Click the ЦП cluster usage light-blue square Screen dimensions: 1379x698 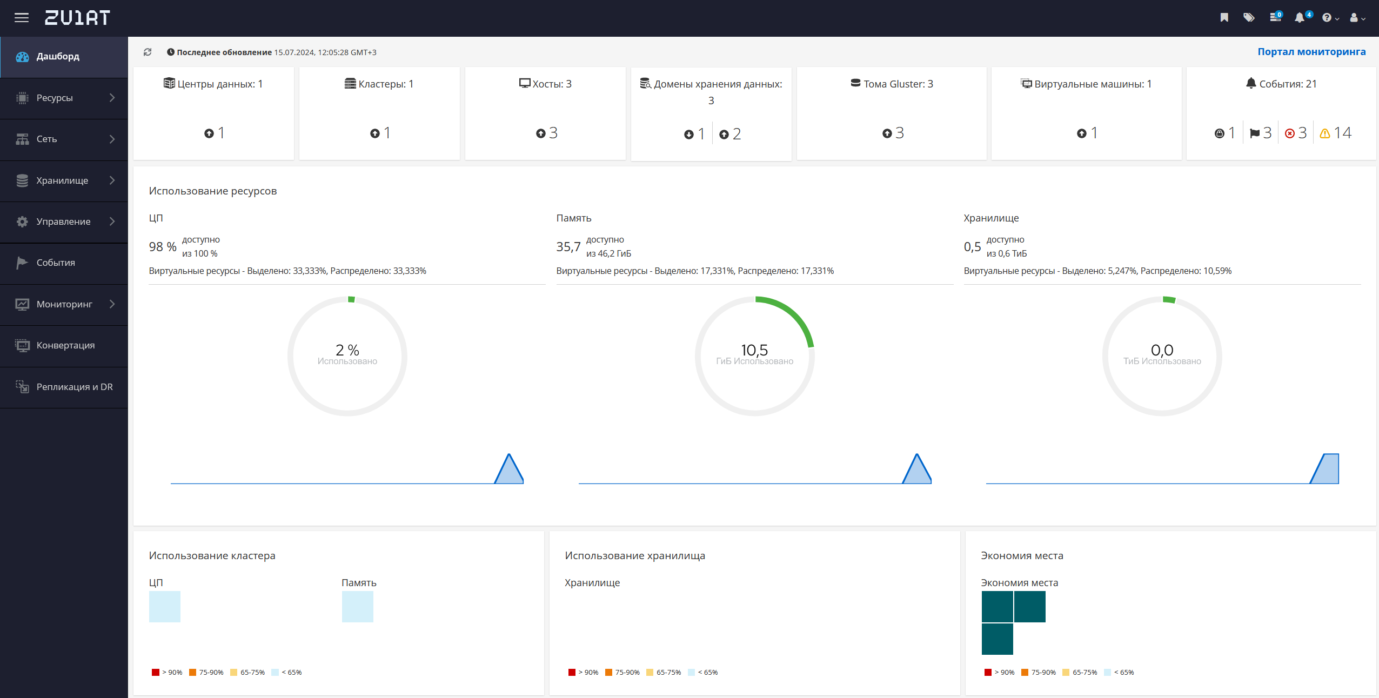pos(165,607)
